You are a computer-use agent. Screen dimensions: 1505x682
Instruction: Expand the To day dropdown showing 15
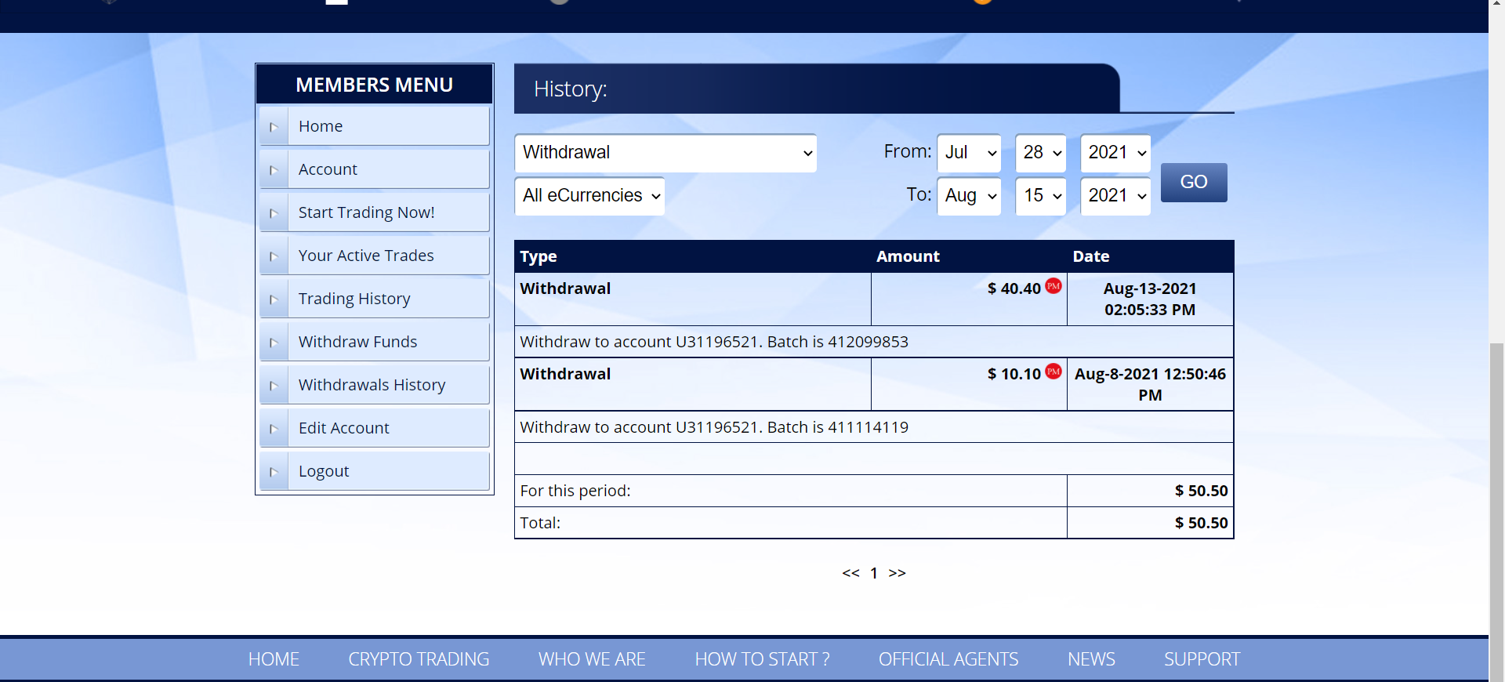tap(1040, 196)
